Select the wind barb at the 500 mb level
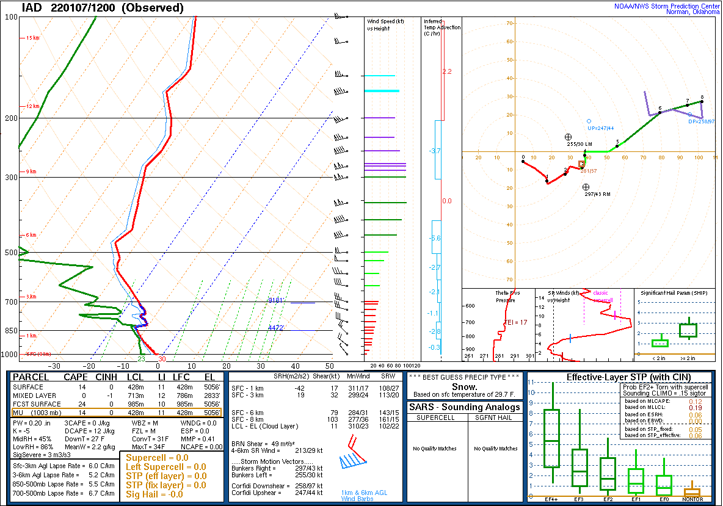Screen dimensions: 723x506 click(x=341, y=251)
